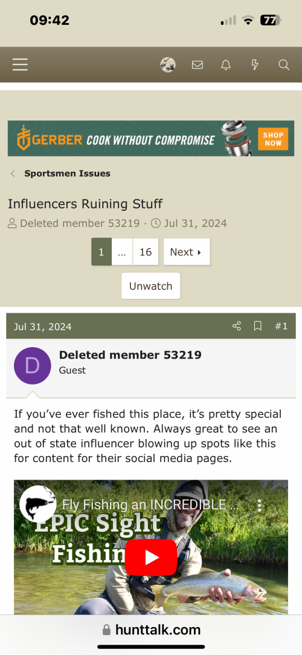Viewport: 302px width, 655px height.
Task: Open the inbox envelope icon
Action: [198, 65]
